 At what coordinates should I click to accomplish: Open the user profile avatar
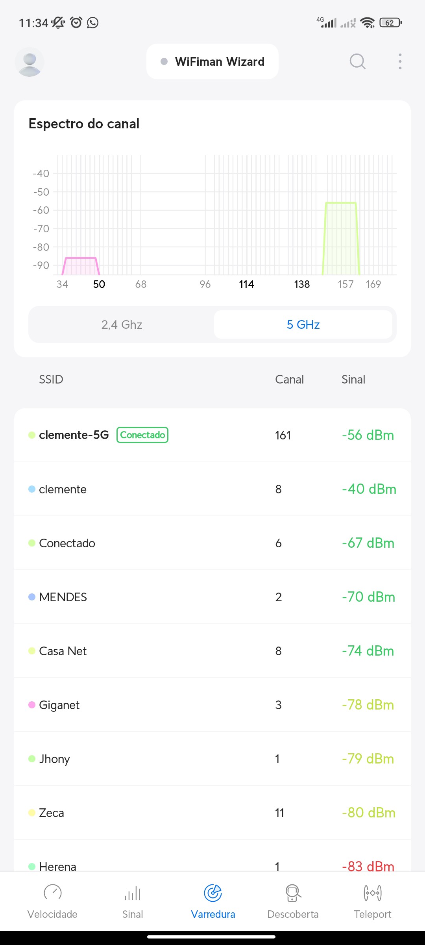point(30,62)
